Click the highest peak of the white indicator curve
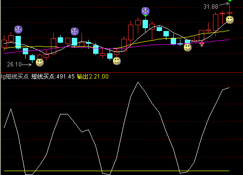 (138, 82)
